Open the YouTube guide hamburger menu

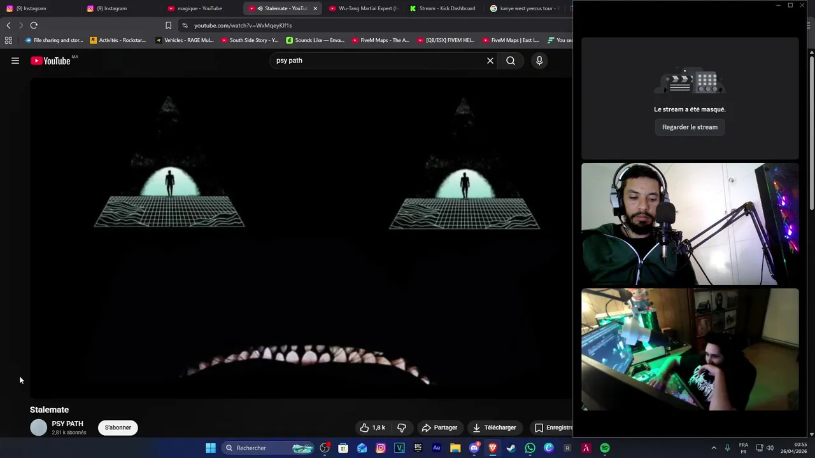click(15, 60)
